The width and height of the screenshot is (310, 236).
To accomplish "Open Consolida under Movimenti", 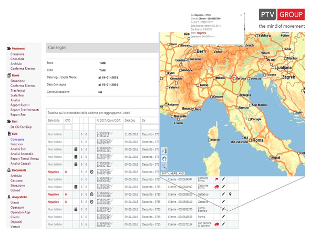I will (17, 59).
